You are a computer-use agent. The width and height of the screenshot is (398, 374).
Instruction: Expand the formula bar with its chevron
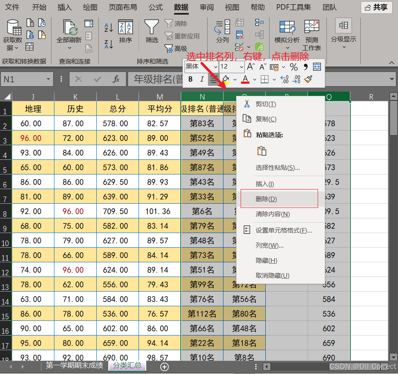point(392,79)
